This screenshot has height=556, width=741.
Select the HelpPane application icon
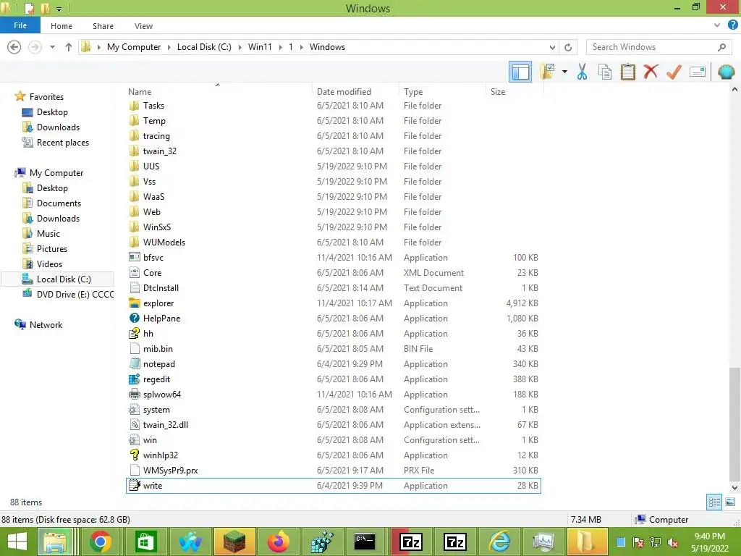pyautogui.click(x=134, y=319)
